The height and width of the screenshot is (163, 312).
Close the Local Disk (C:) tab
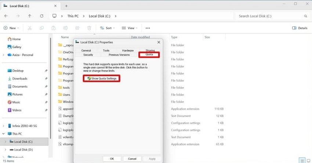click(55, 6)
